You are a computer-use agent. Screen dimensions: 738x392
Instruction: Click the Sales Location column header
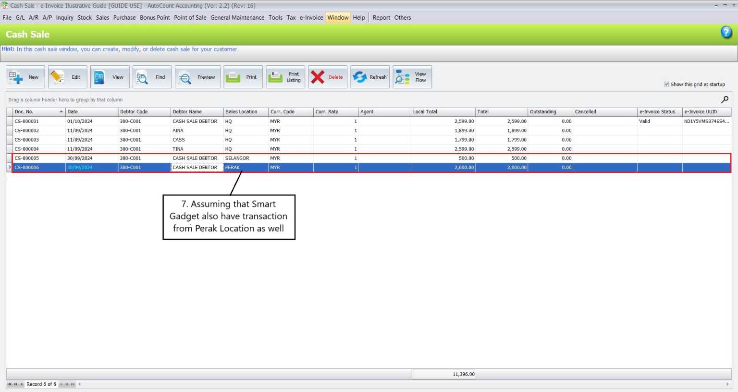click(246, 111)
